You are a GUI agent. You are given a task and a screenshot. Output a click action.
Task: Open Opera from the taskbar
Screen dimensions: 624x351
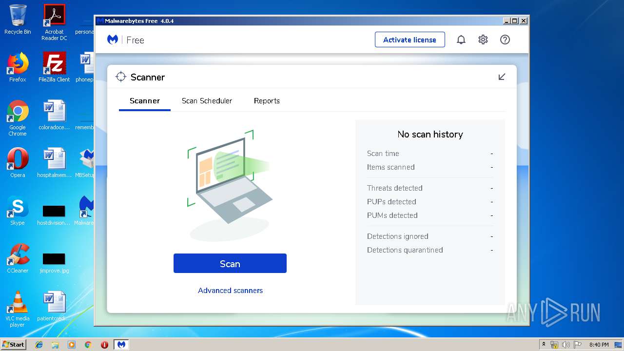tap(104, 345)
